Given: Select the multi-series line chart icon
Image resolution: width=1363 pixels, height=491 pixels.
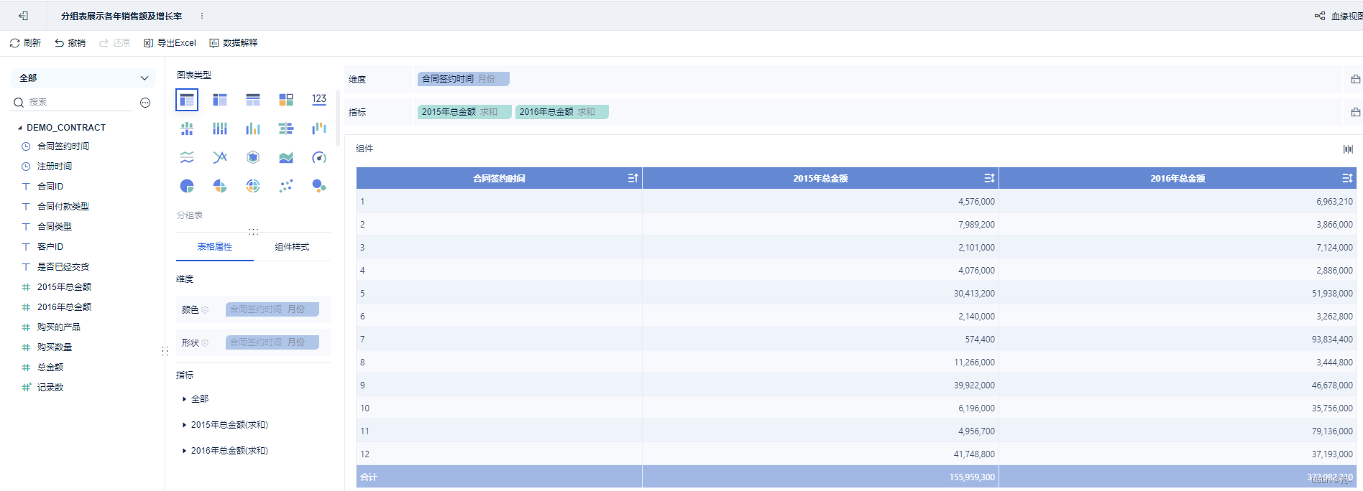Looking at the screenshot, I should click(220, 157).
